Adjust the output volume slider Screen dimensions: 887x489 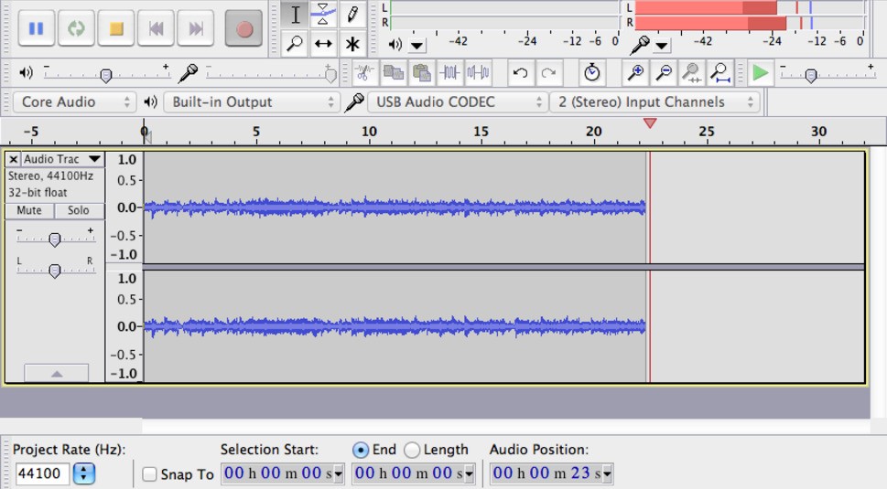tap(106, 74)
